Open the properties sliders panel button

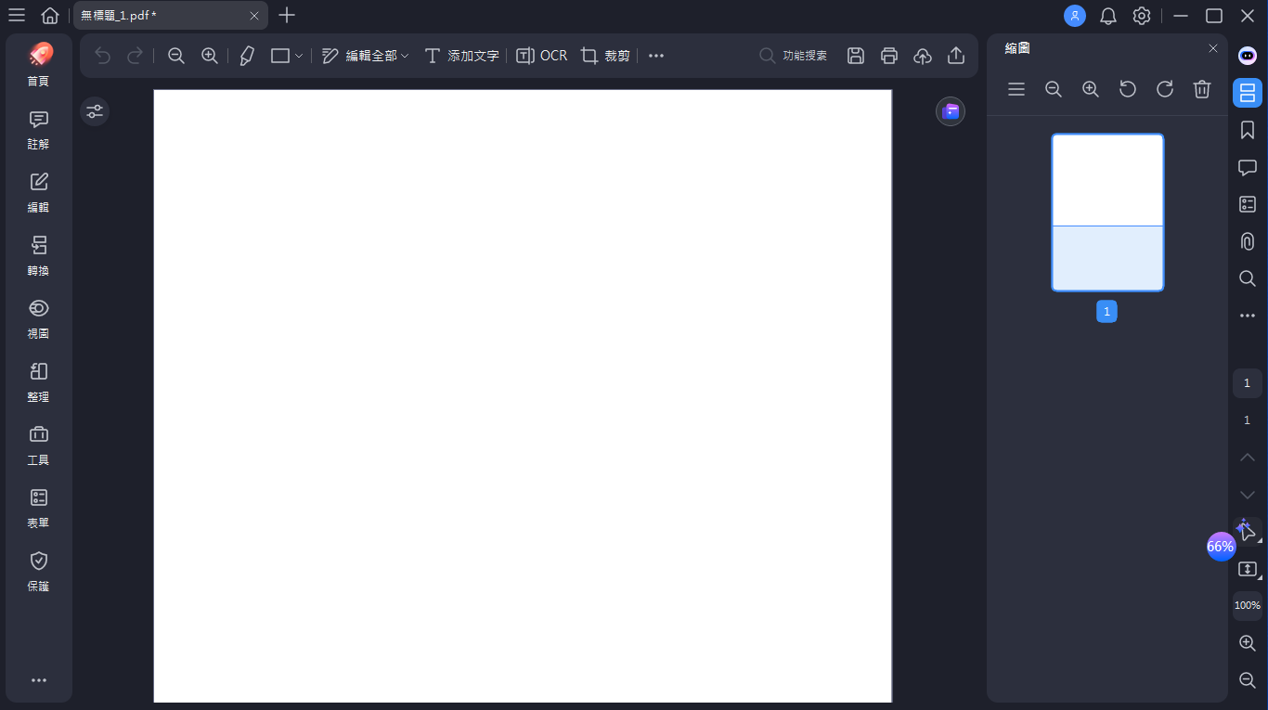coord(95,112)
